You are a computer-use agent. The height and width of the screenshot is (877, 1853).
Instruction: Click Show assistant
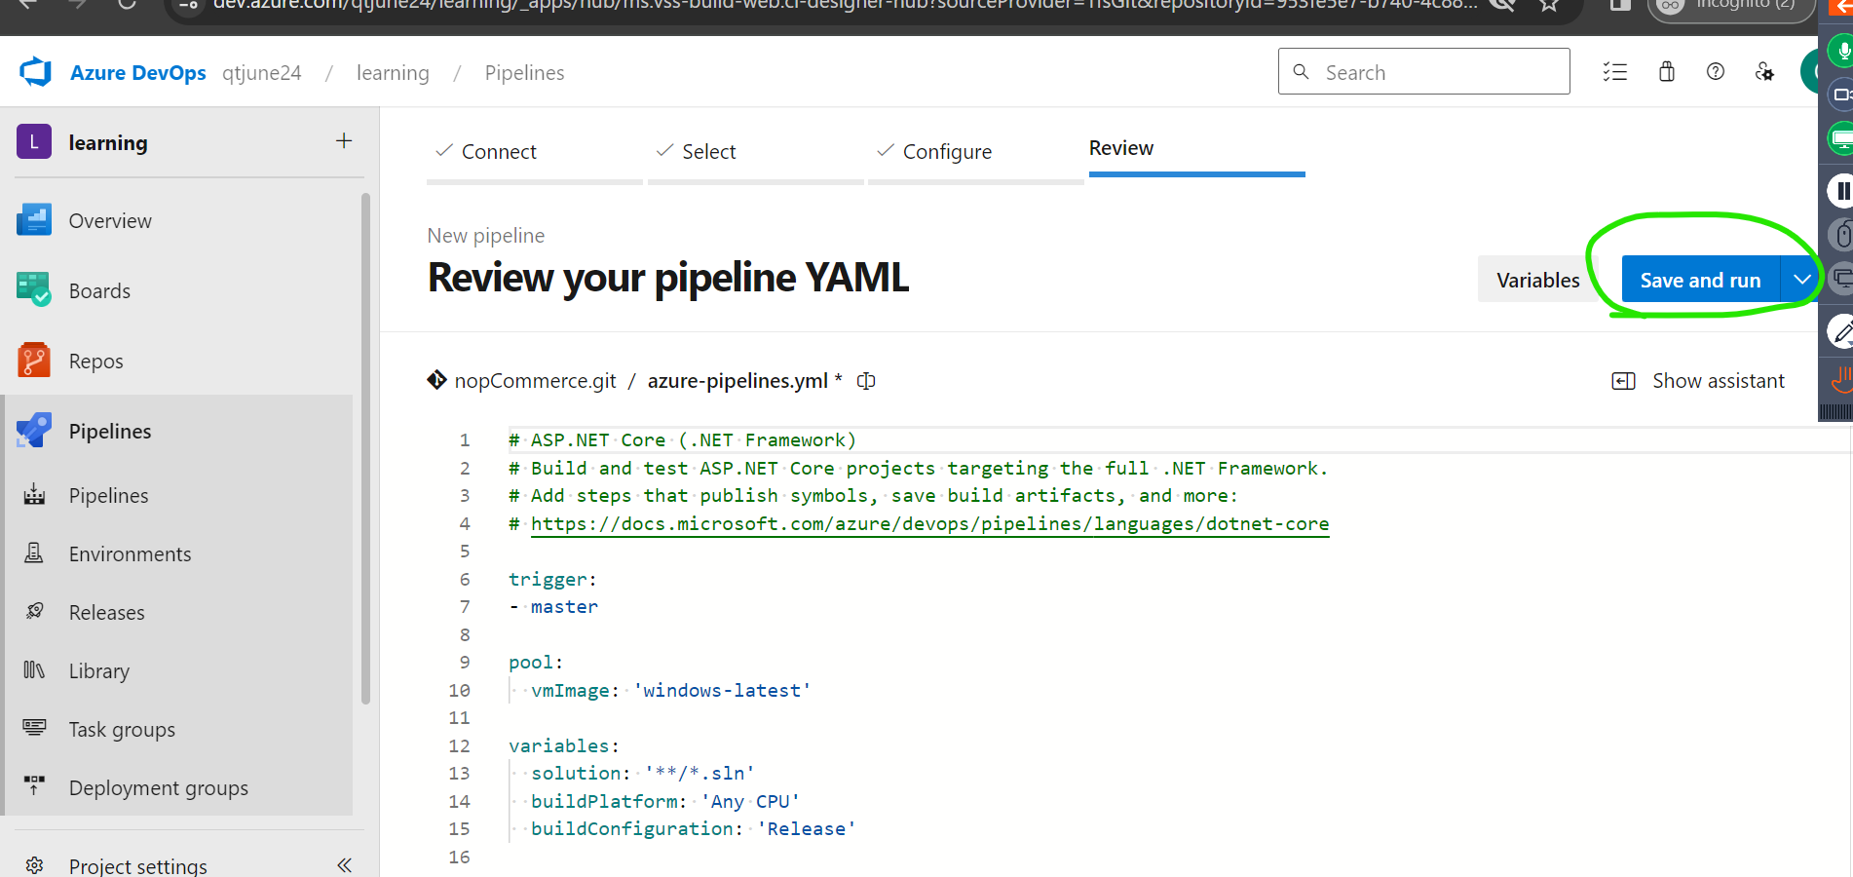tap(1698, 381)
